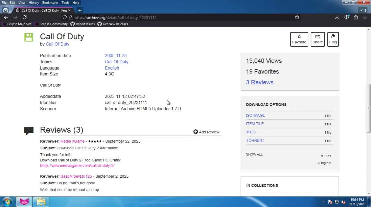The image size is (371, 207).
Task: Open the network tray icon
Action: [x=337, y=202]
